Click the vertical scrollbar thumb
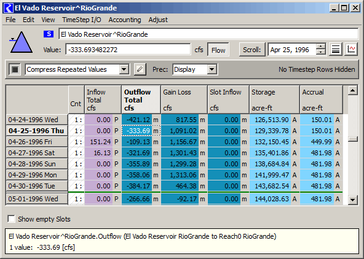 click(x=353, y=139)
